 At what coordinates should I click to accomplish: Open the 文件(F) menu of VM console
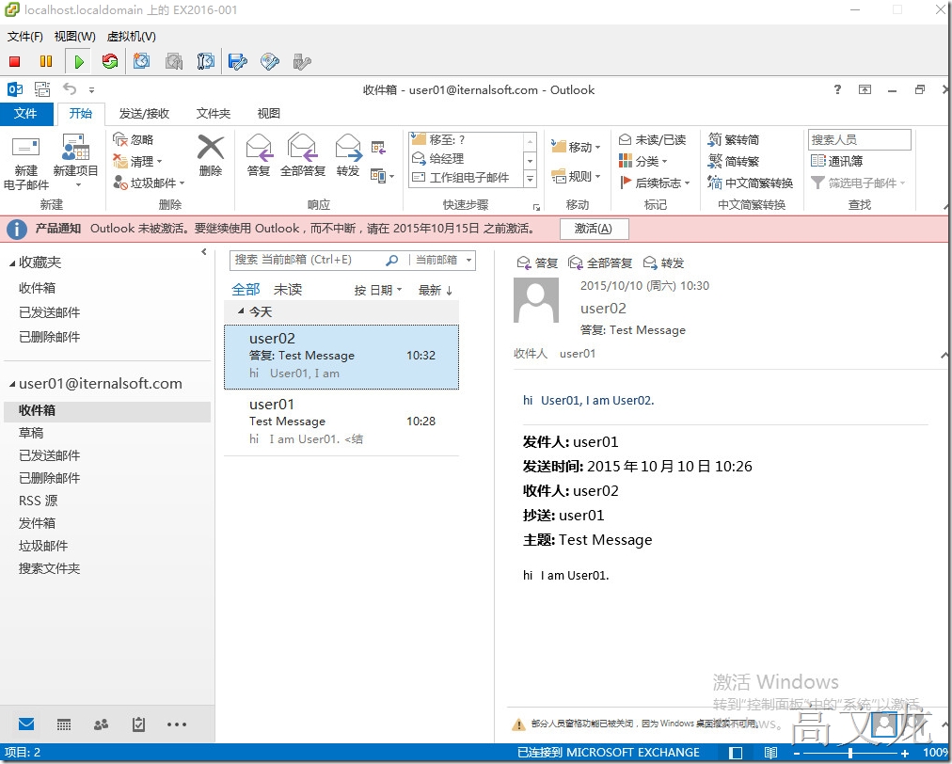coord(24,37)
